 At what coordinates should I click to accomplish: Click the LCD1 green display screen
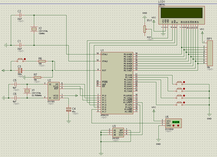[182, 13]
